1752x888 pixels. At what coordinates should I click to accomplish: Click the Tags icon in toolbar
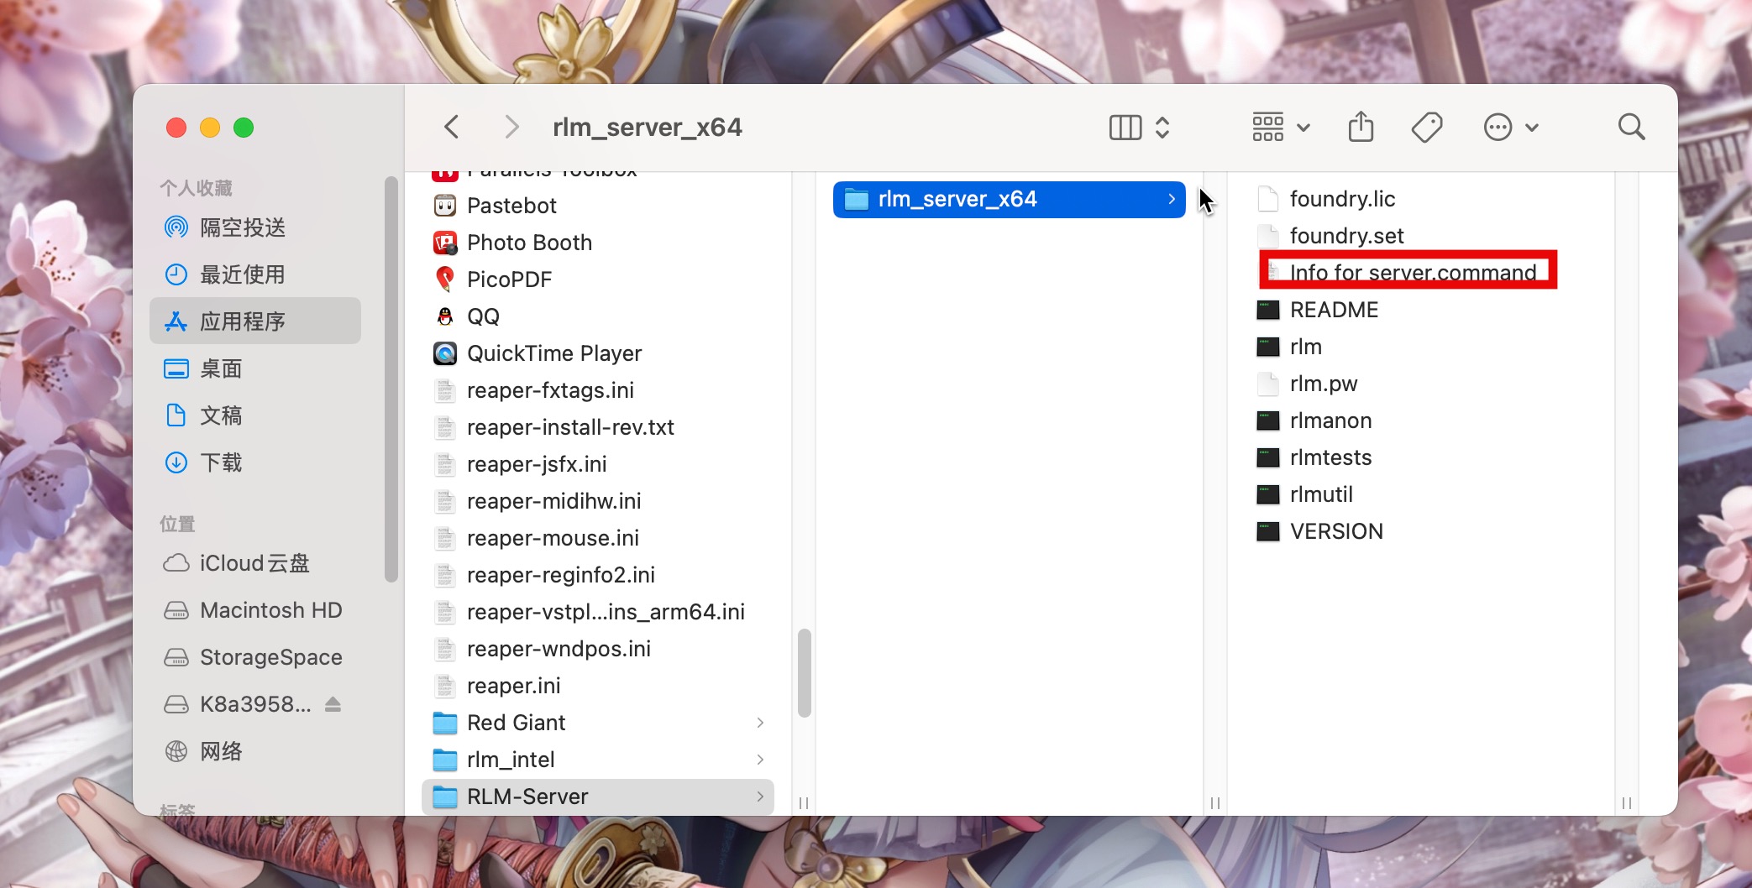(x=1427, y=128)
